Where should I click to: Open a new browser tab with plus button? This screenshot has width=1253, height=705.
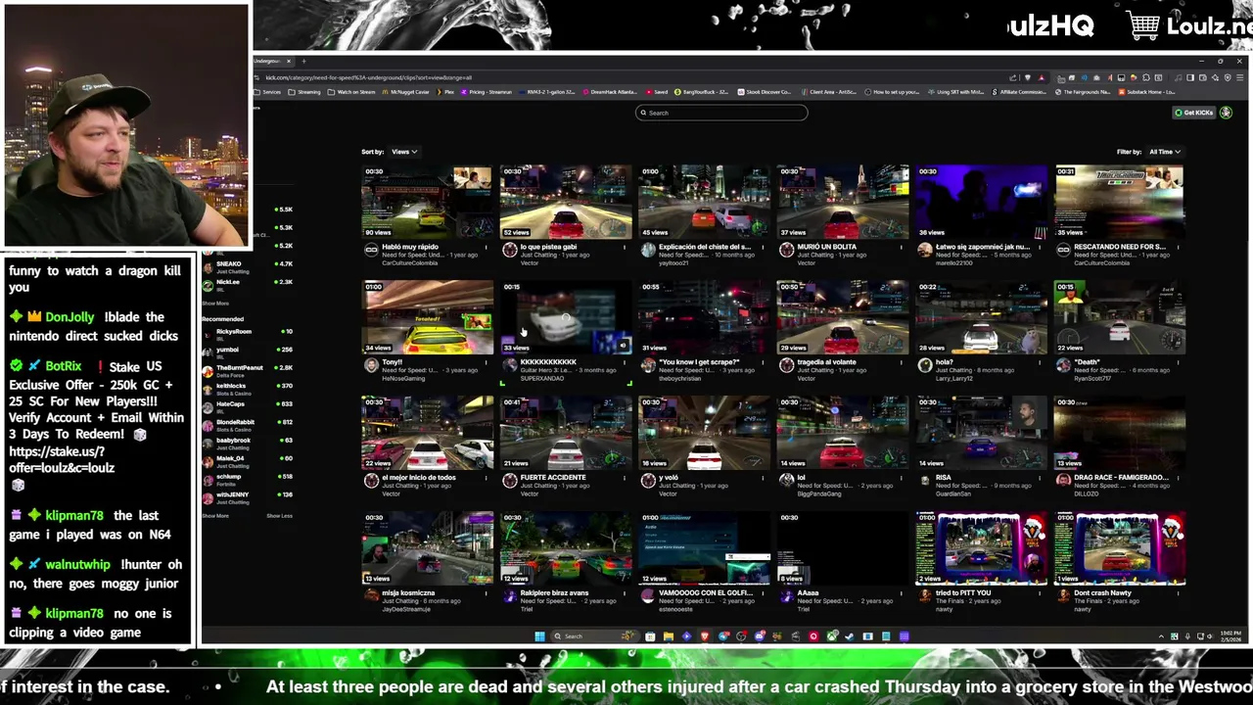(x=302, y=61)
